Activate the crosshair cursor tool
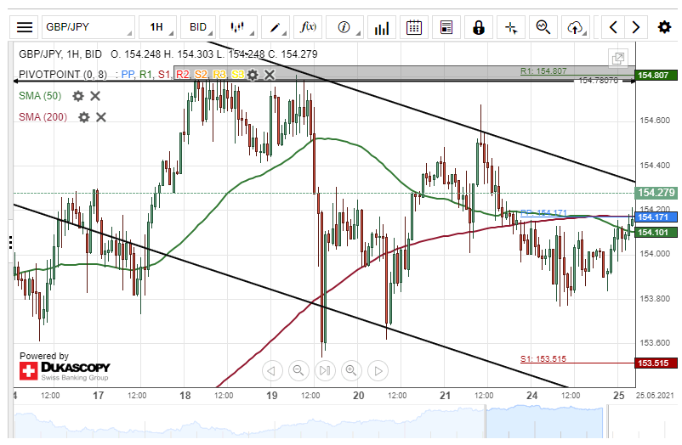The width and height of the screenshot is (682, 445). pyautogui.click(x=510, y=27)
